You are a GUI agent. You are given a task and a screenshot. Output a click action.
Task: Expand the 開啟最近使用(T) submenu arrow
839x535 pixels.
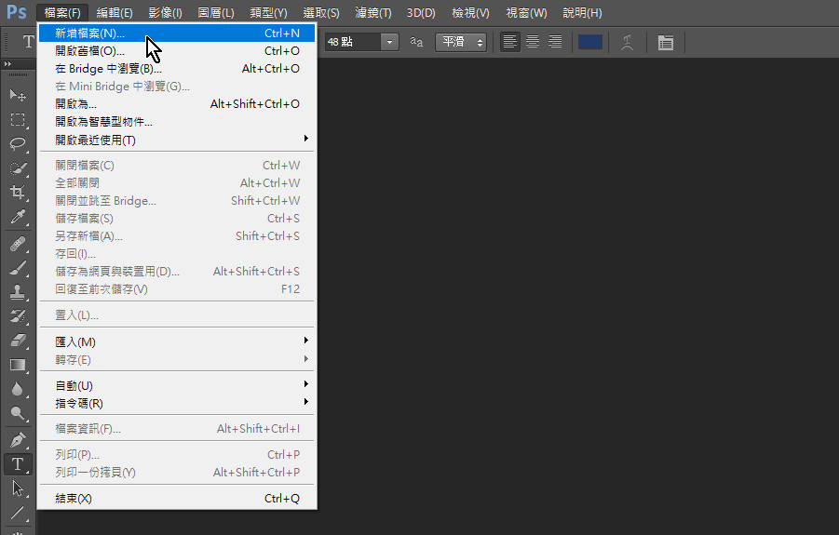(306, 139)
